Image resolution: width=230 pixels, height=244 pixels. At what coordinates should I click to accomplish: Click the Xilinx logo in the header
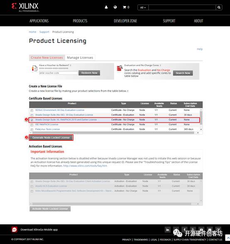pyautogui.click(x=25, y=7)
